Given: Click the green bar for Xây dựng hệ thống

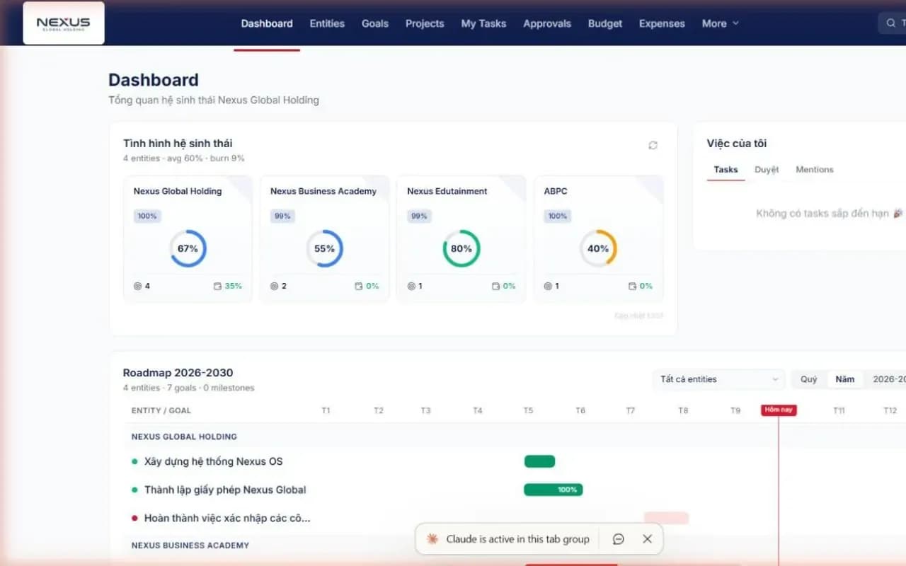Looking at the screenshot, I should pos(539,461).
